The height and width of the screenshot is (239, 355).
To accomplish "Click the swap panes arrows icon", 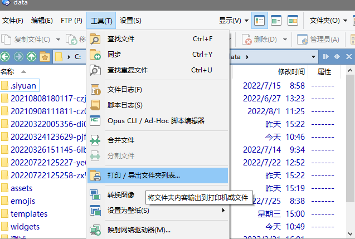I will 337,57.
